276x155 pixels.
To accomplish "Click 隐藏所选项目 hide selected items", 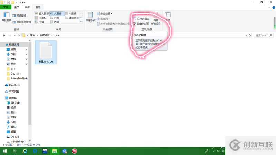I will coord(156,19).
